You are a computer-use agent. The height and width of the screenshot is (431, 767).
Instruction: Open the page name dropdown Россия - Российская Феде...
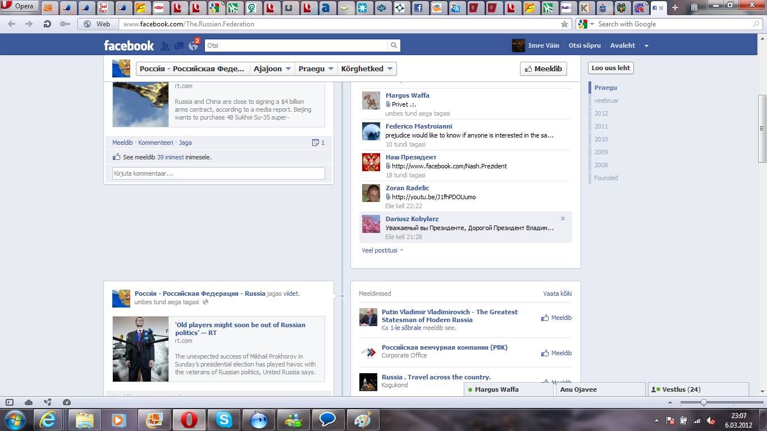pos(193,68)
